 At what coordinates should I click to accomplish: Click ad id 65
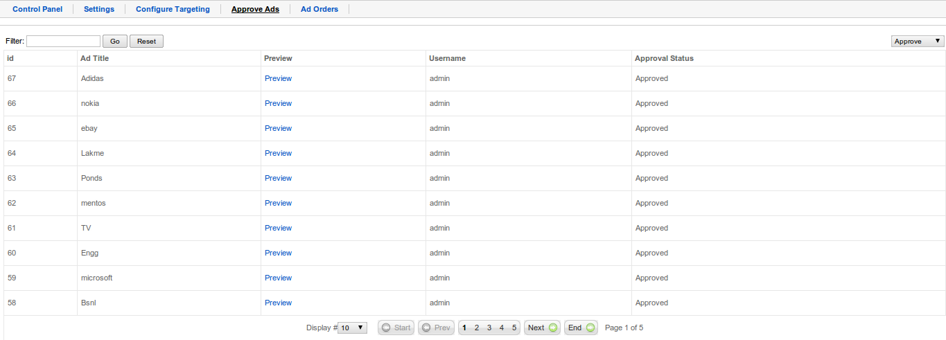[x=12, y=128]
